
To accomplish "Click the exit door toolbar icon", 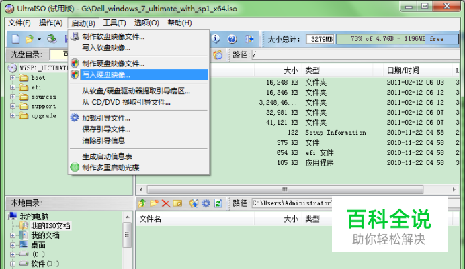I will coord(249,39).
